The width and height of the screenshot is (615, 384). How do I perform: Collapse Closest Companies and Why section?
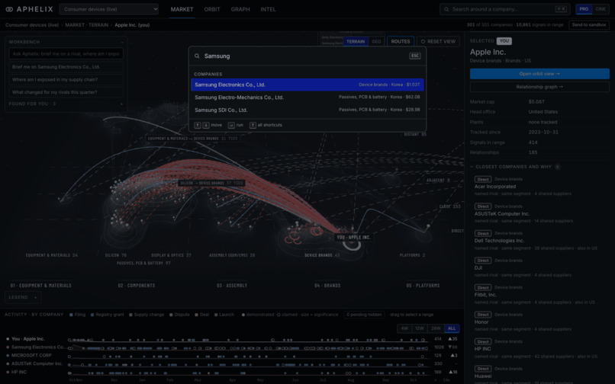tap(472, 167)
